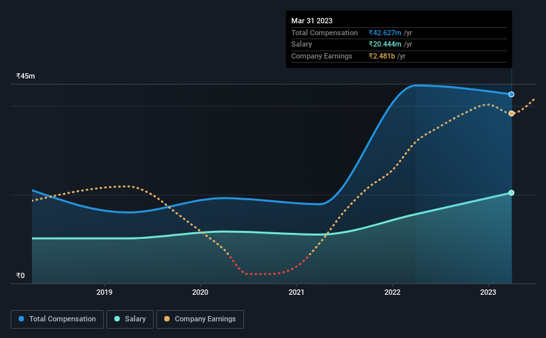546x338 pixels.
Task: Click the Company Earnings tooltip row label
Action: coord(321,56)
